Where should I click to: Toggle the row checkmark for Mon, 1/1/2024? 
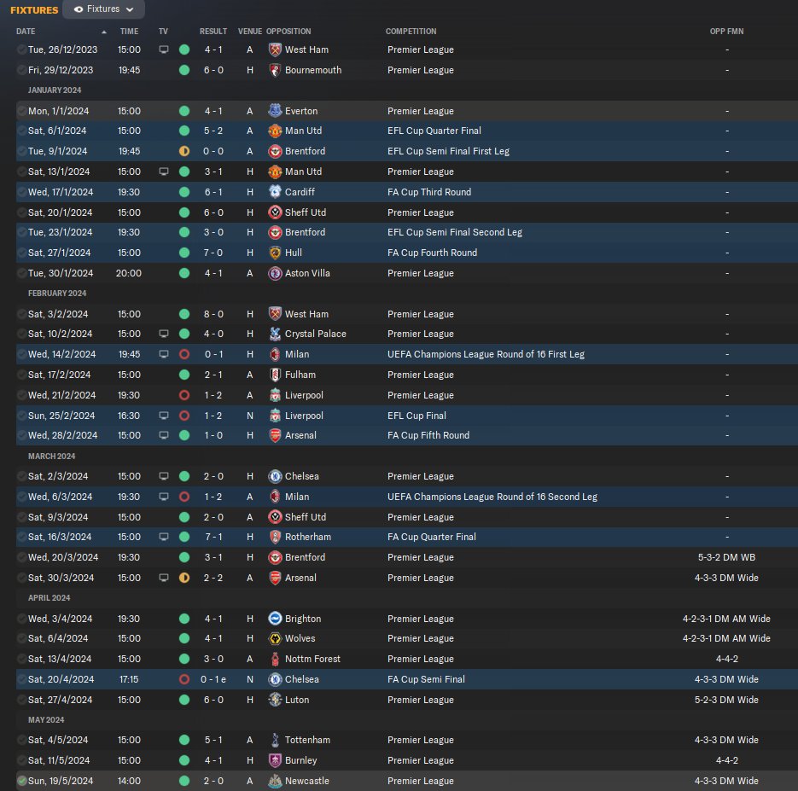21,110
